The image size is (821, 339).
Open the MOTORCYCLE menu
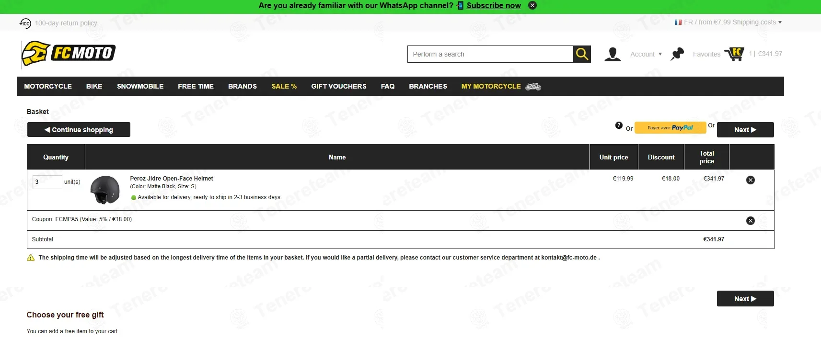pos(48,86)
